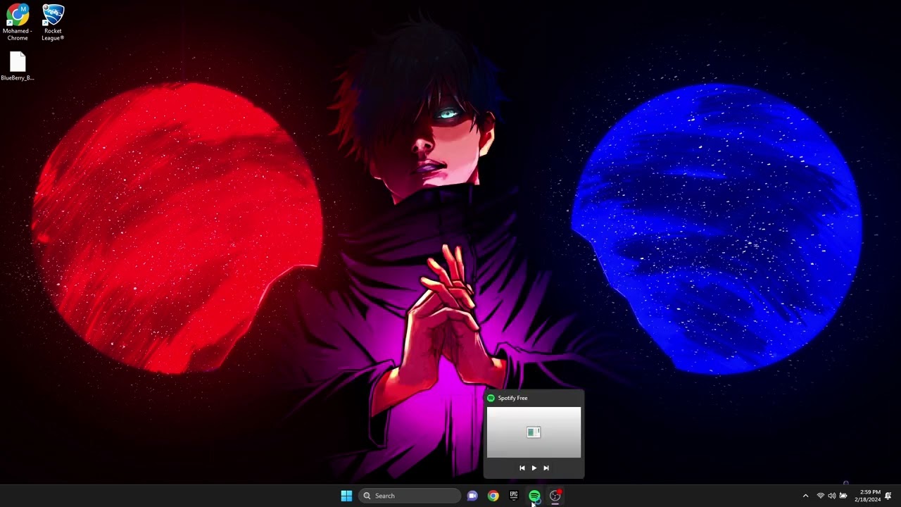Select the Spotify Free preview thumbnail
This screenshot has height=507, width=901.
click(x=534, y=432)
